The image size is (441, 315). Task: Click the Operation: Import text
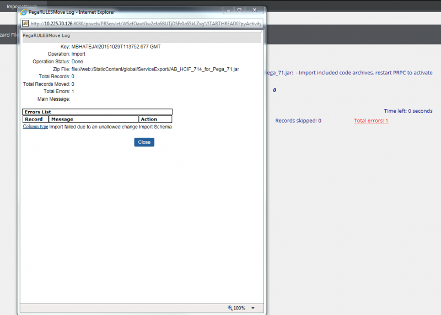pos(66,54)
